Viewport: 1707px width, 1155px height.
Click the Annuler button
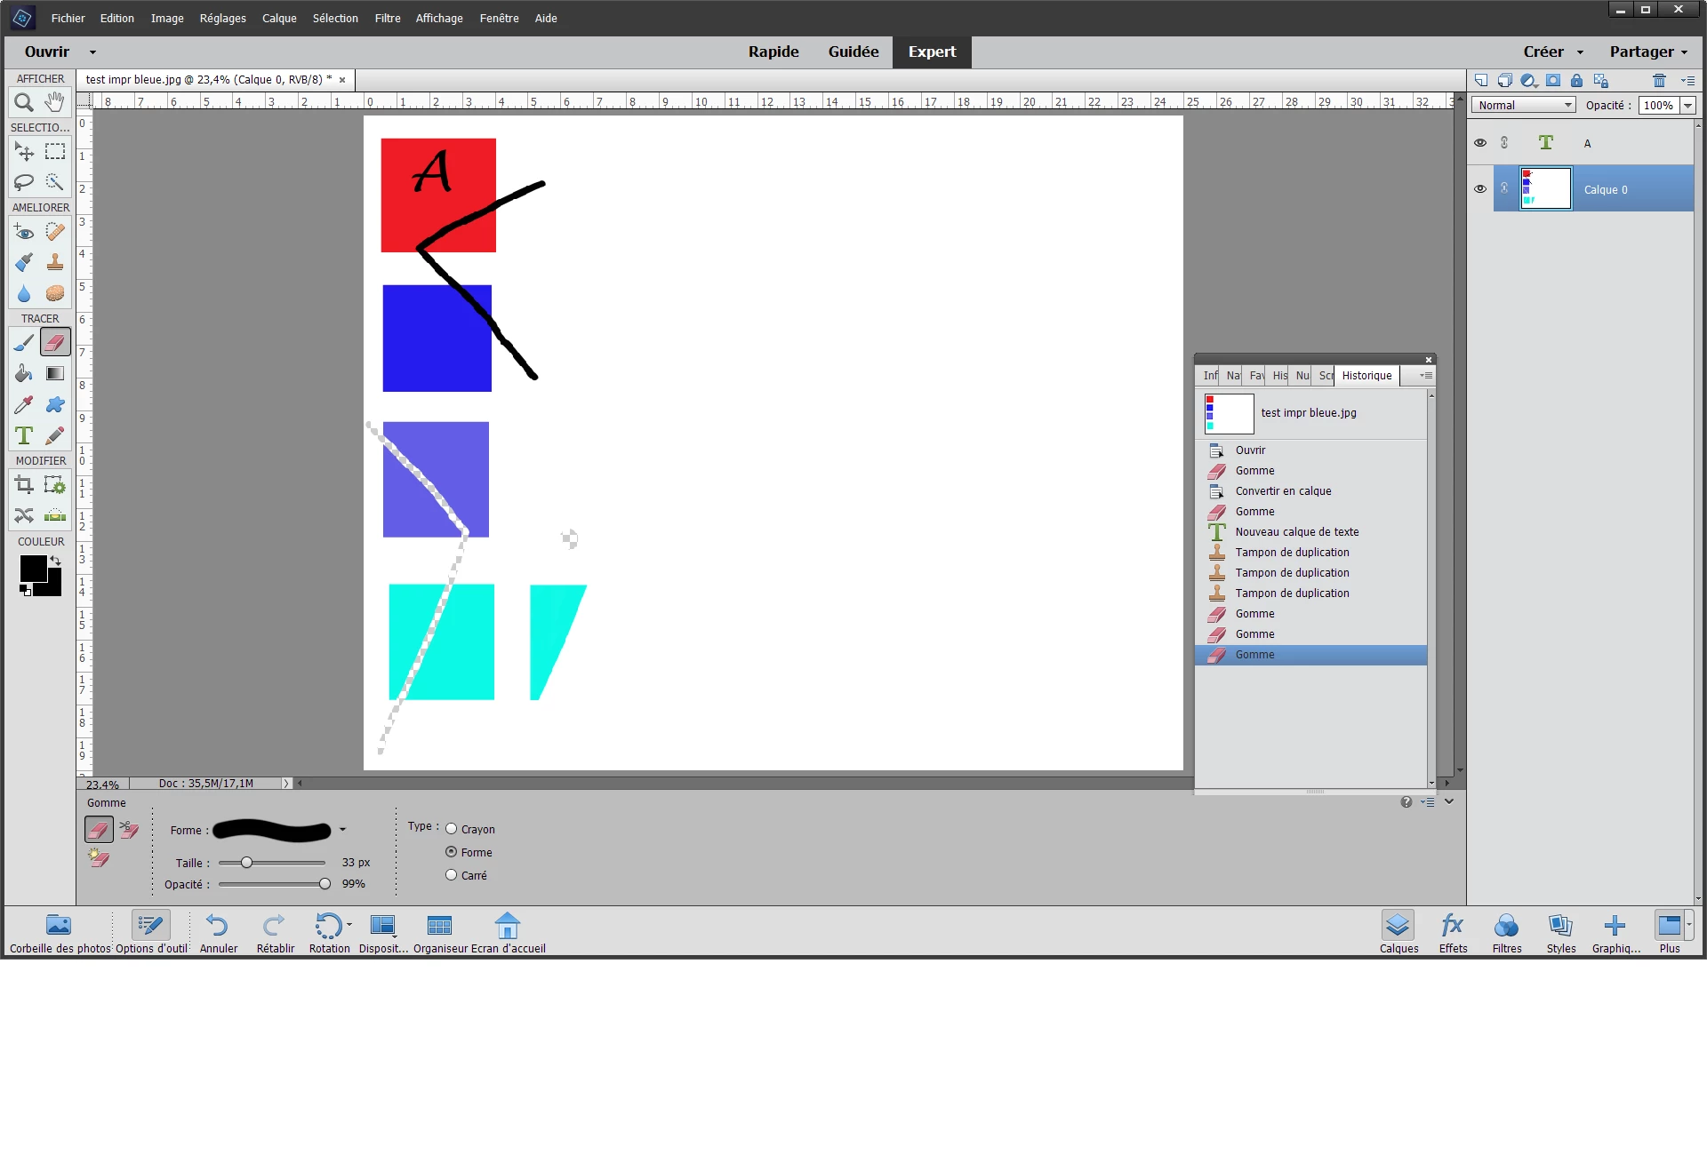tap(218, 932)
